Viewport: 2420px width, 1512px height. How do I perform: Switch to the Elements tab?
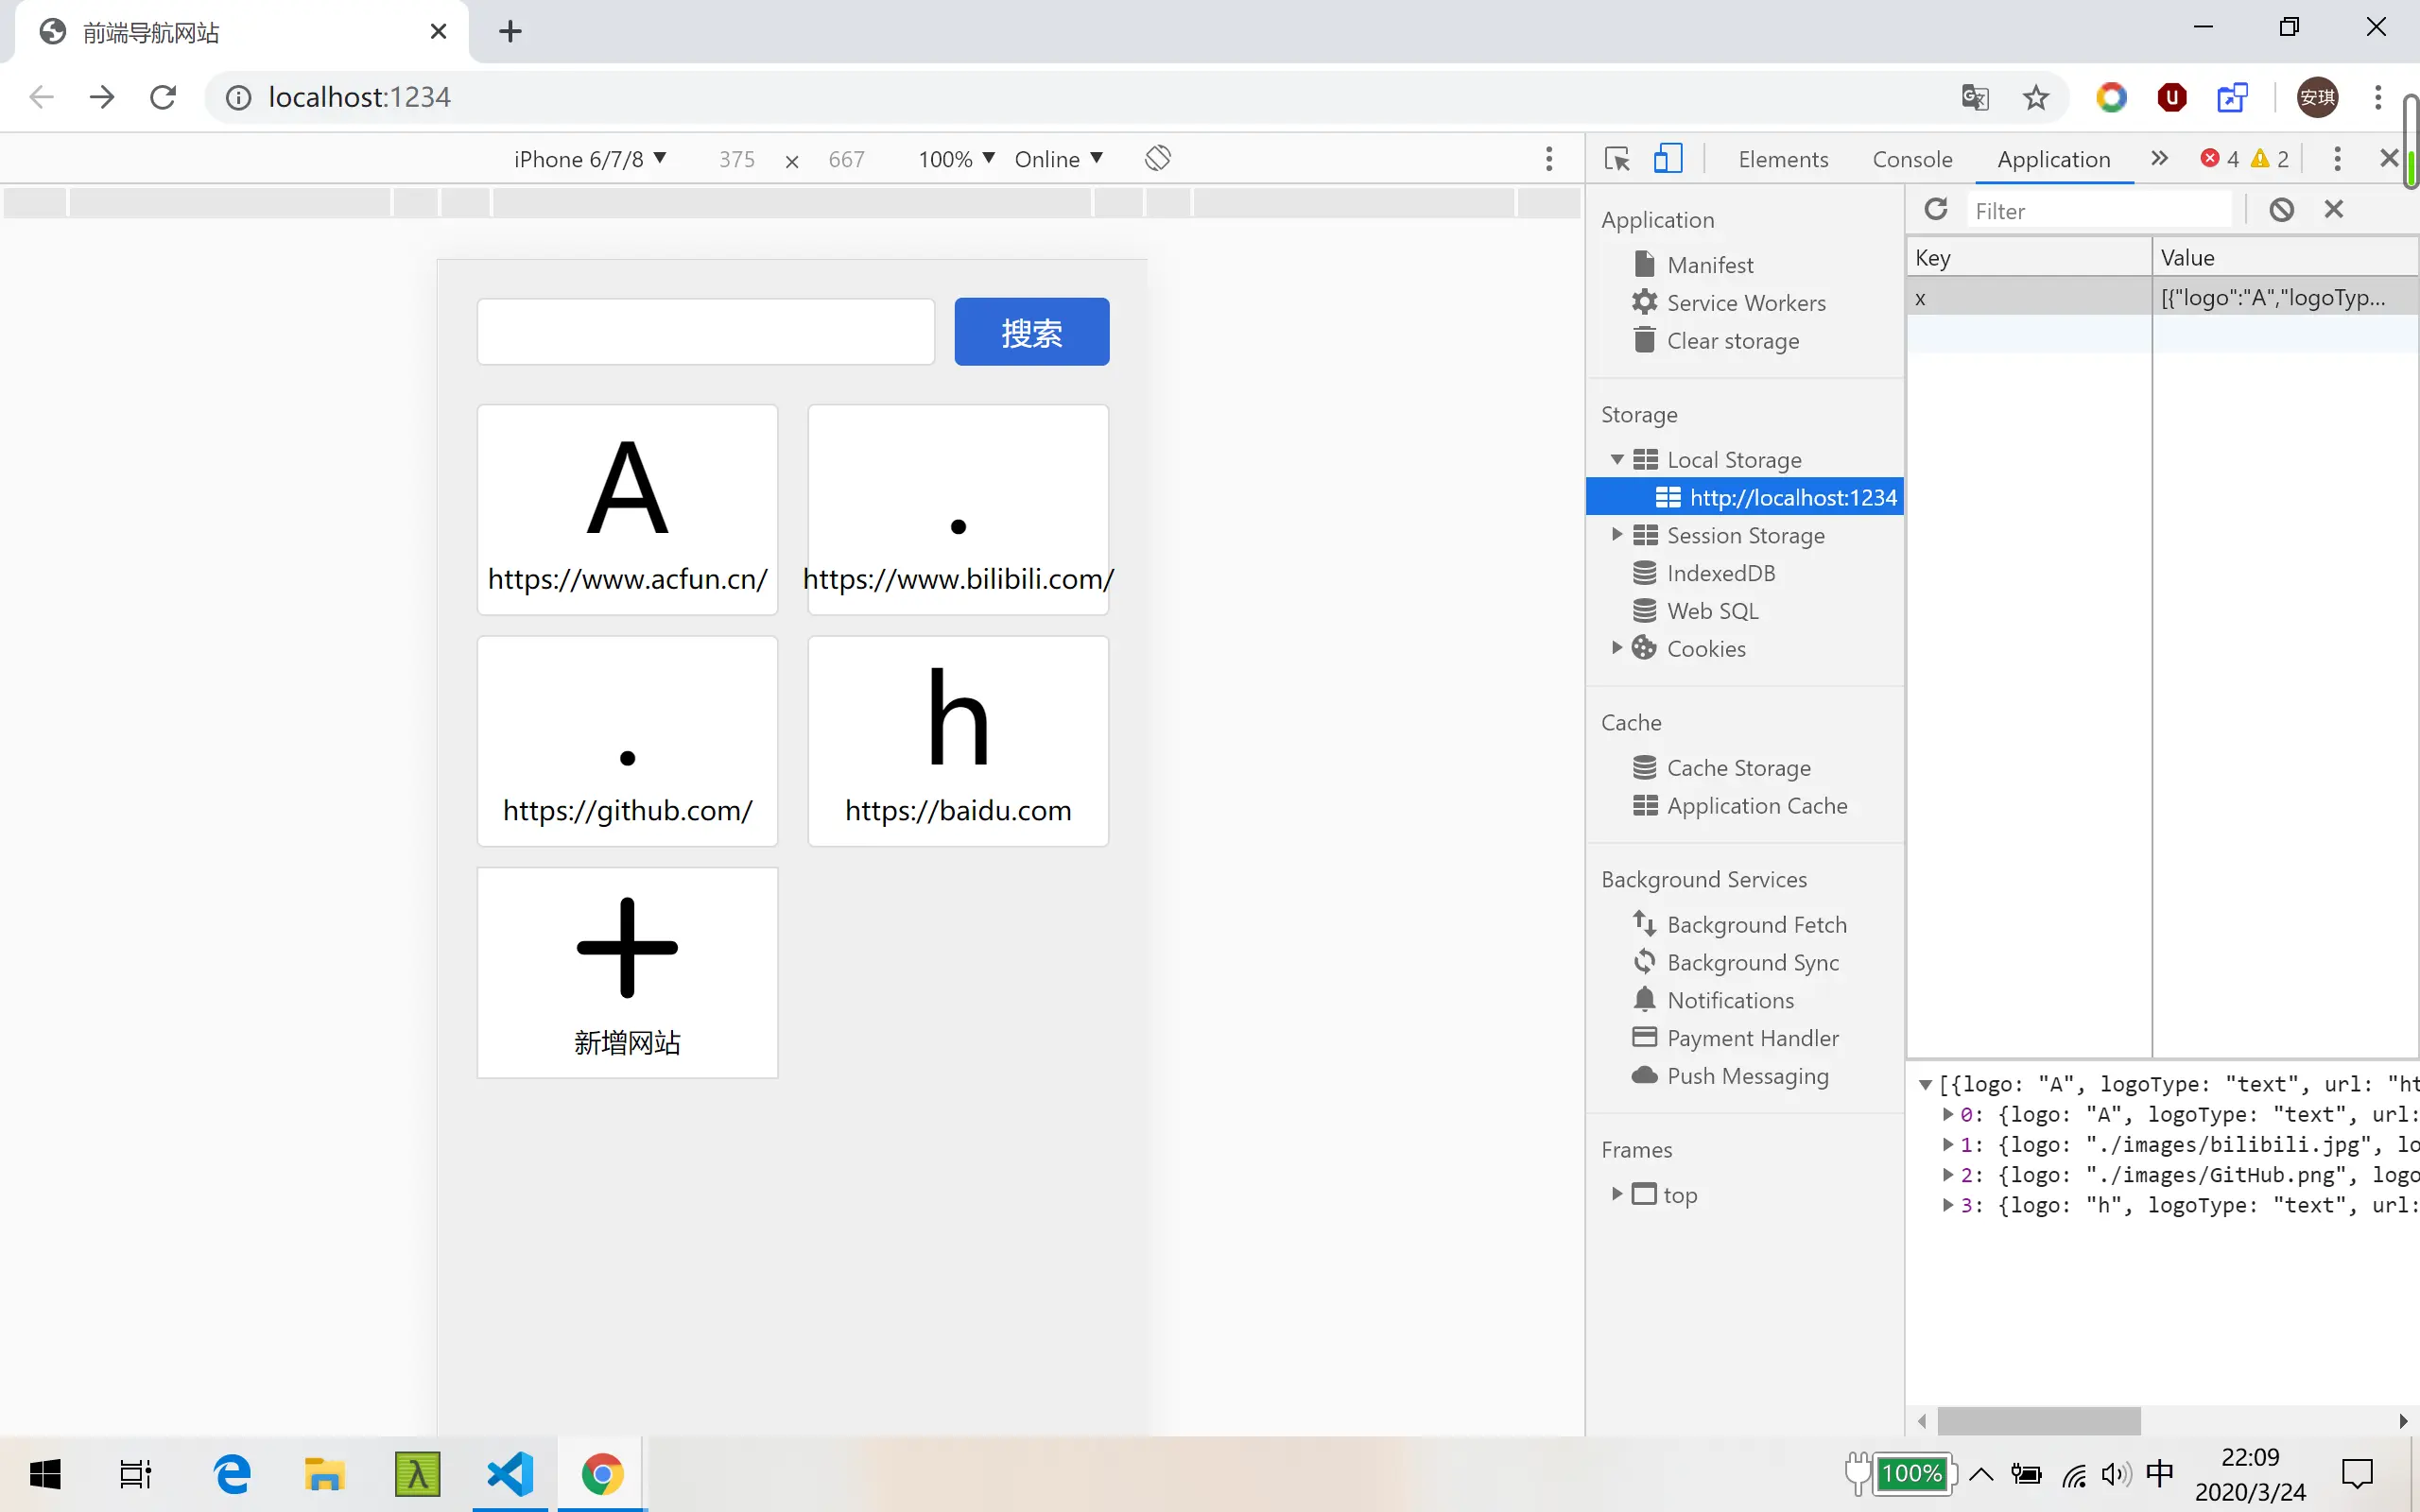(1782, 159)
